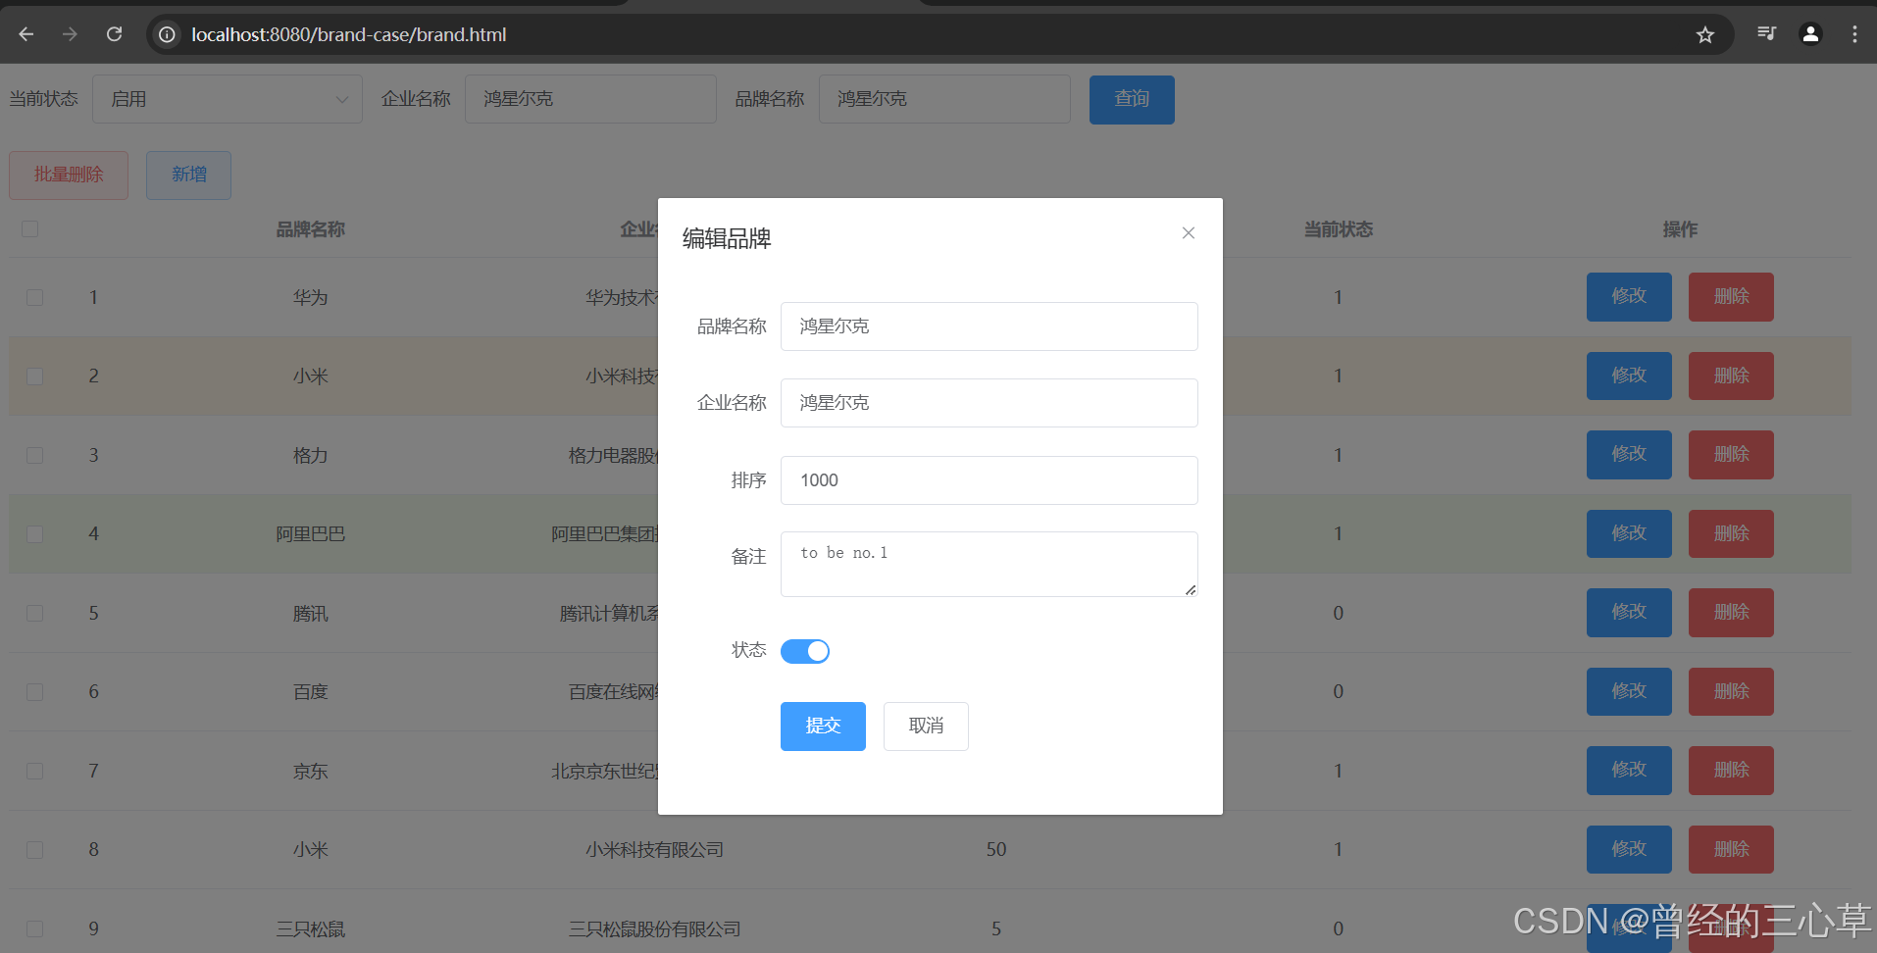The width and height of the screenshot is (1877, 953).
Task: Click the 小米科技有限公司 cell in row 8
Action: pyautogui.click(x=654, y=850)
